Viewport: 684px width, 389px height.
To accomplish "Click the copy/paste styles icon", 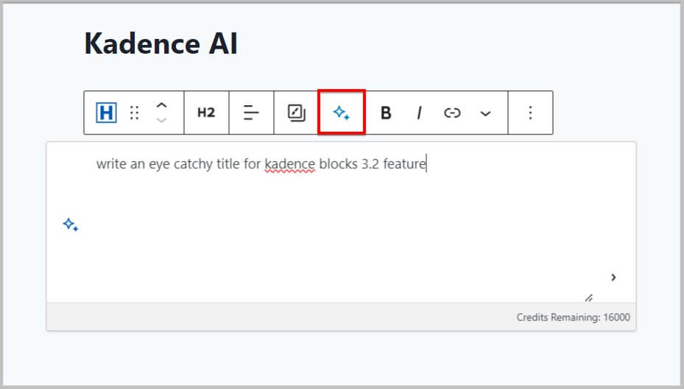I will coord(296,113).
